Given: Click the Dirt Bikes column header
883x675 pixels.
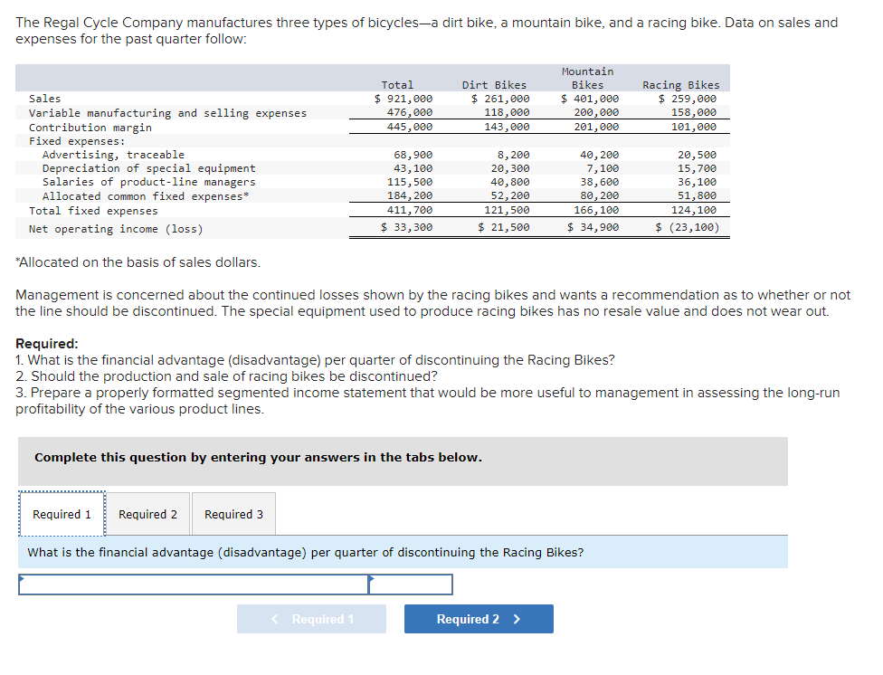Looking at the screenshot, I should [494, 85].
